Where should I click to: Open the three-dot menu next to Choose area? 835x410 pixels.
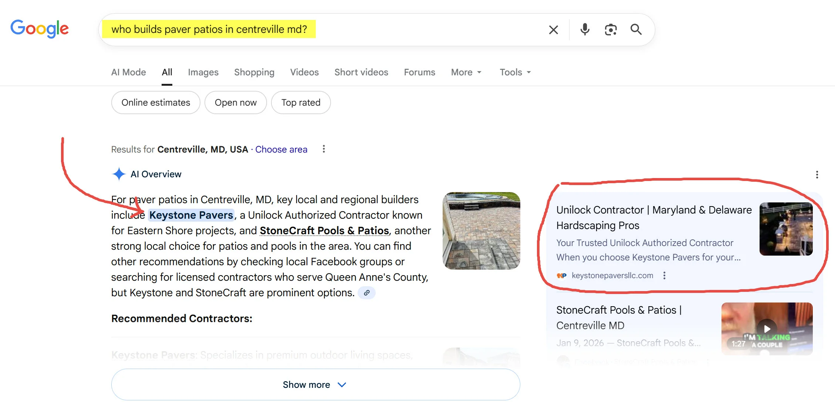click(x=324, y=149)
